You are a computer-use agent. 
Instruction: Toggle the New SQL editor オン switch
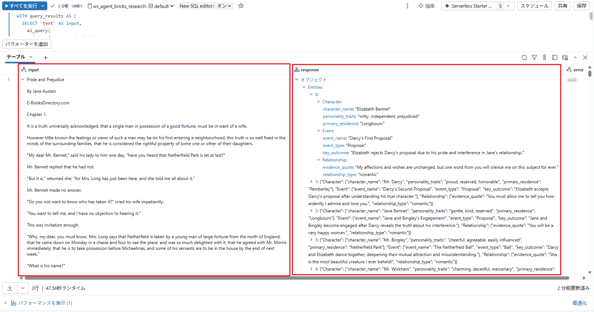pyautogui.click(x=205, y=6)
